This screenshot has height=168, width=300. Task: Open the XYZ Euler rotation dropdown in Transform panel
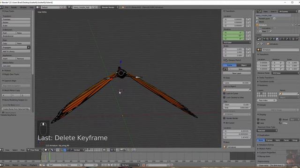point(237,42)
